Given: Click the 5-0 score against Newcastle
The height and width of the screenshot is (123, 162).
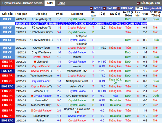Looking at the screenshot, I should [x=59, y=100].
